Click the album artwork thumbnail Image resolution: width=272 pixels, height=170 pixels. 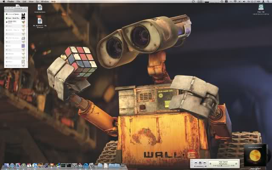[255, 155]
